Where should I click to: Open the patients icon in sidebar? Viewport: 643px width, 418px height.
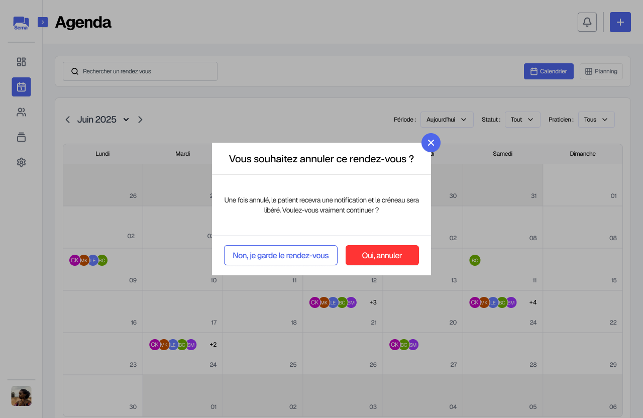point(21,112)
